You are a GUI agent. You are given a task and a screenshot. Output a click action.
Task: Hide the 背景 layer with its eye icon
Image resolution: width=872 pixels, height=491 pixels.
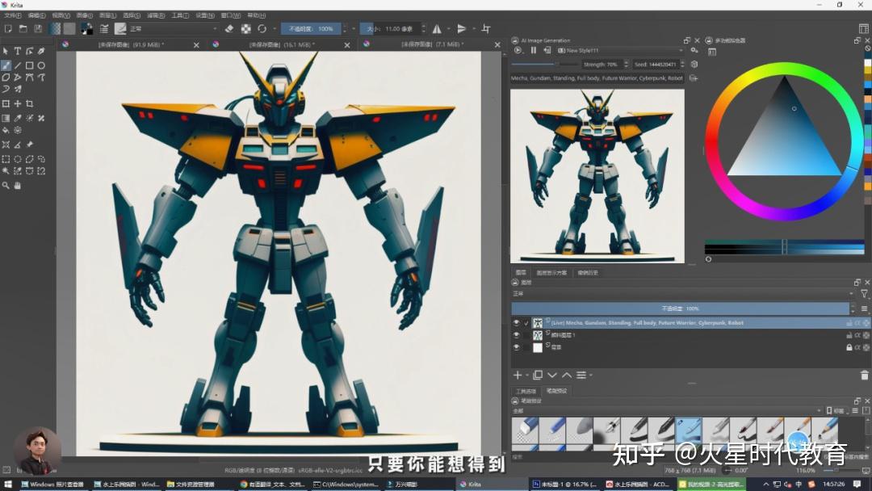[x=516, y=346]
